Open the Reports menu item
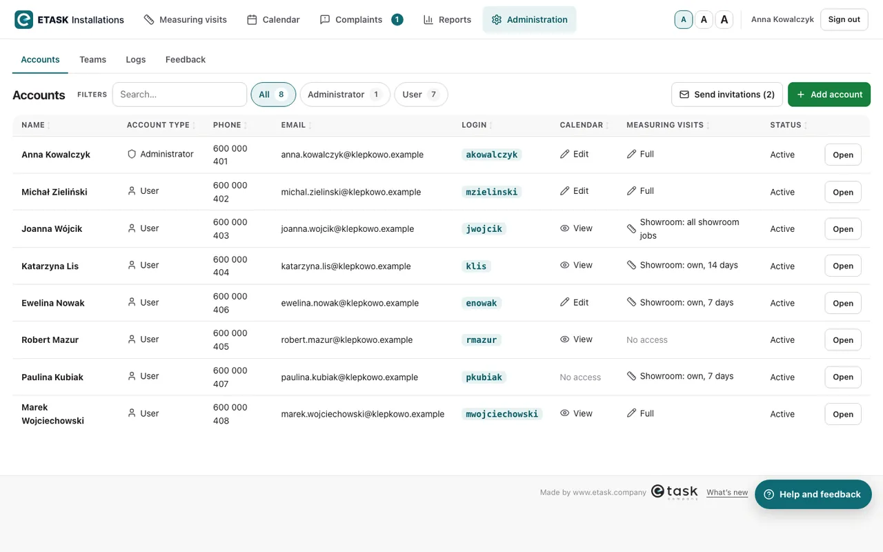 coord(447,19)
